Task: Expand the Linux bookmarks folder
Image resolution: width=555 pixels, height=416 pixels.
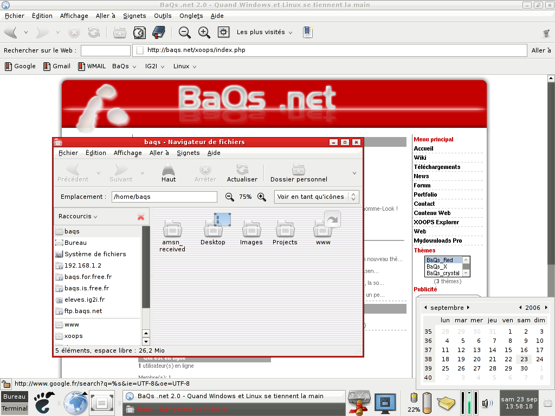Action: tap(185, 66)
